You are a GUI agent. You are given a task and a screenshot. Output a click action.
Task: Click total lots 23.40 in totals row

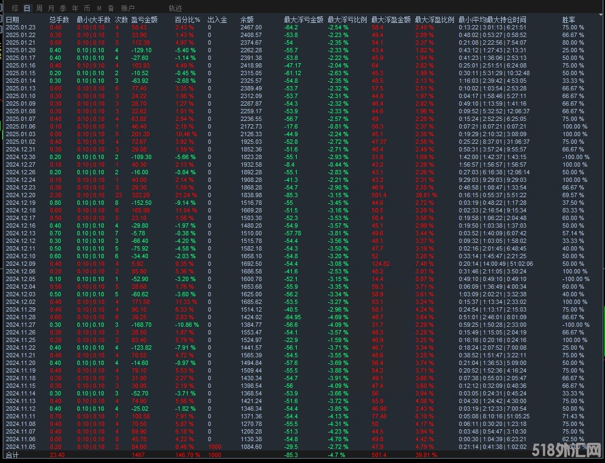pos(57,455)
